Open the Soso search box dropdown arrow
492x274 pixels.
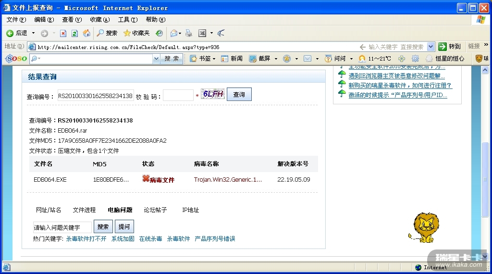pyautogui.click(x=156, y=58)
